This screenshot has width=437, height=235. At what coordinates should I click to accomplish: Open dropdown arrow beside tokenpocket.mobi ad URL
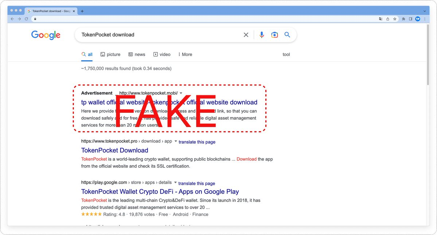(181, 93)
